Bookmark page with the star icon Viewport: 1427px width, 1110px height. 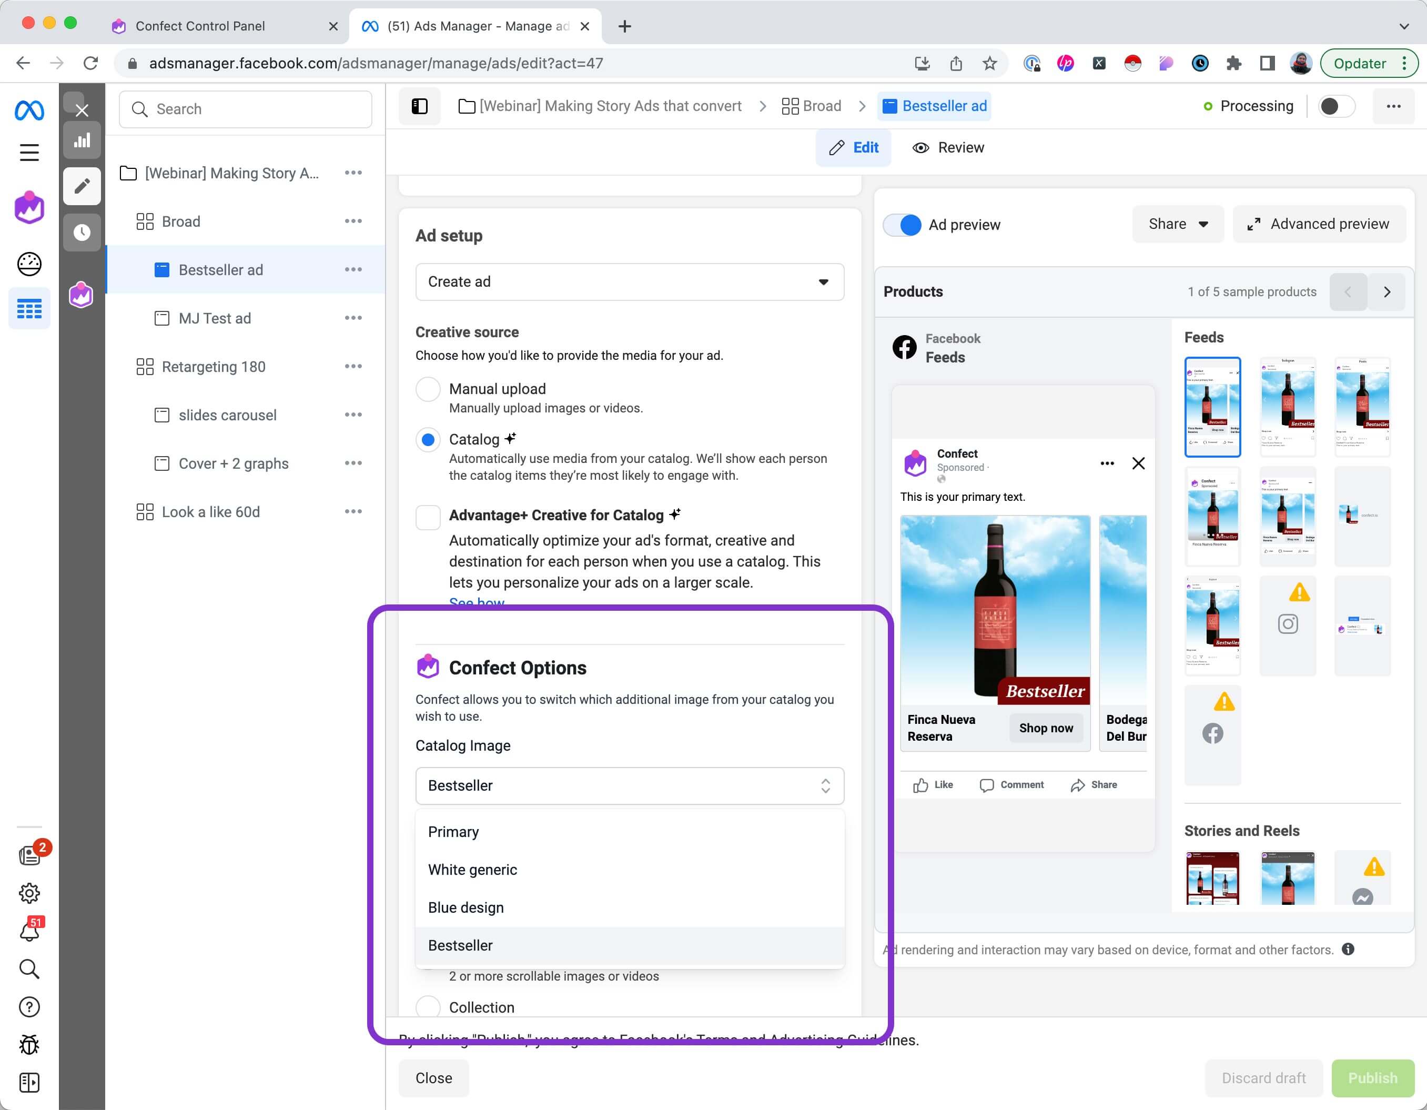(989, 63)
